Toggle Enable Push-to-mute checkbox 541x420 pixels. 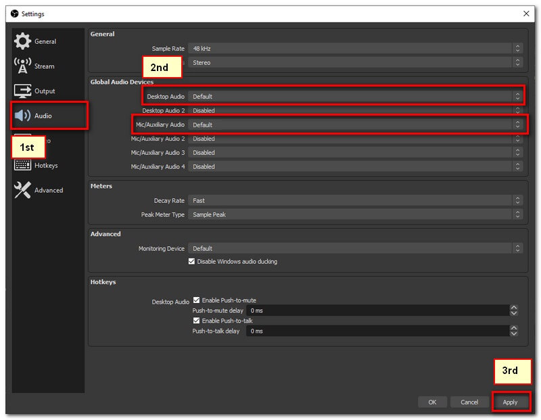(x=197, y=300)
